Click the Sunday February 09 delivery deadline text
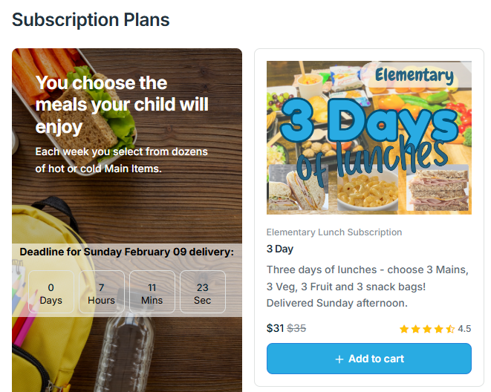The width and height of the screenshot is (491, 392). pos(126,252)
